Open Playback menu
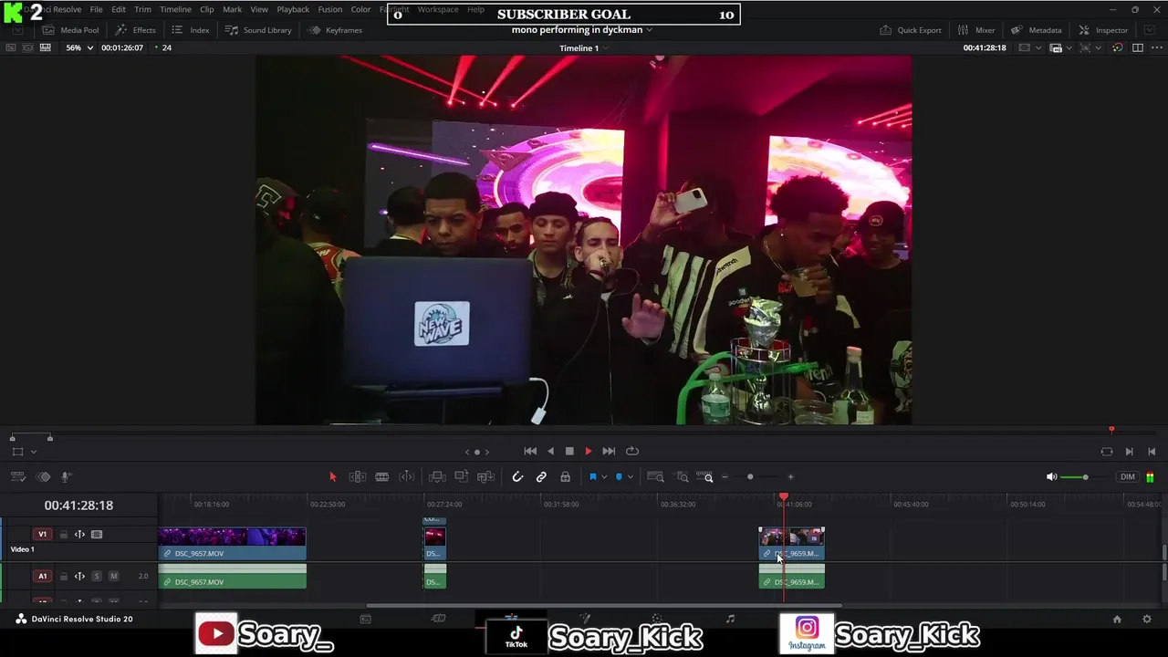 click(x=293, y=9)
